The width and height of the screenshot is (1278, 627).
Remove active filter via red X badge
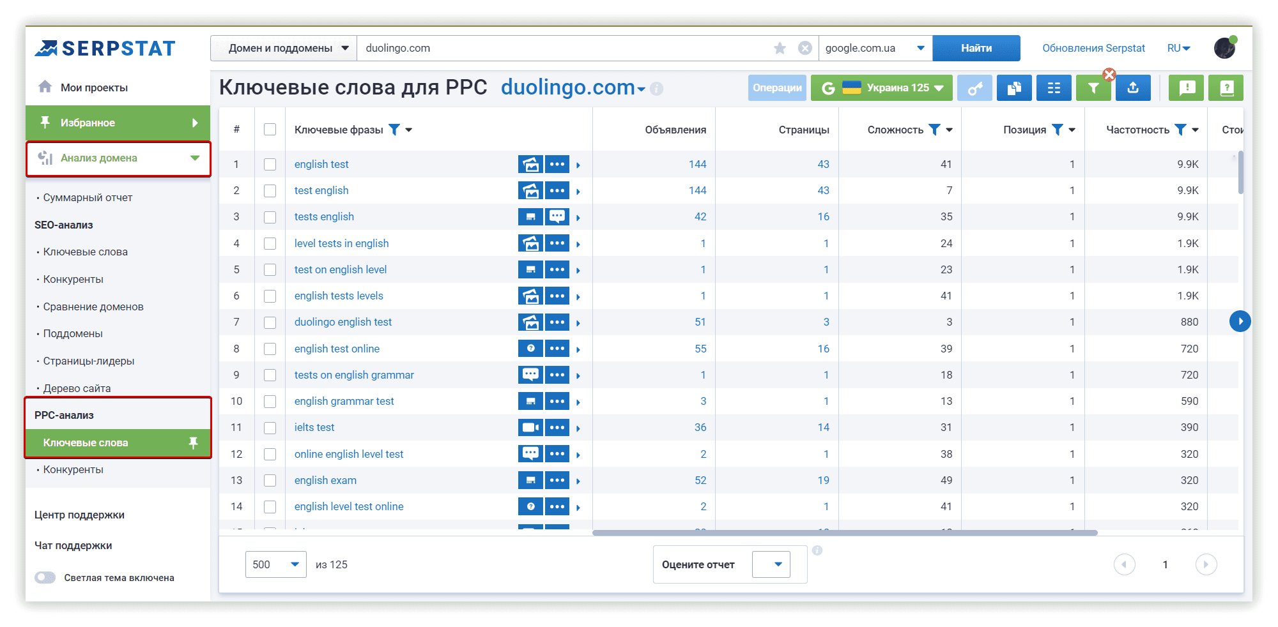coord(1109,75)
